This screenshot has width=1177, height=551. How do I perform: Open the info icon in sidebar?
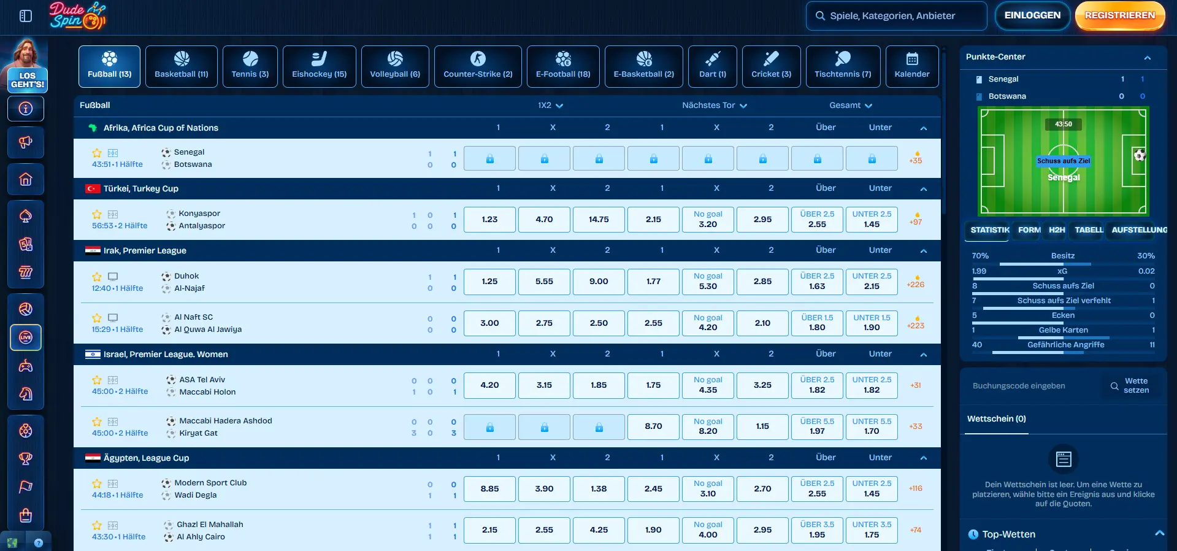coord(26,109)
